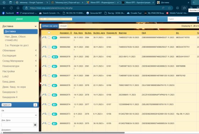
Task: Click edit pencil icon for document 0000002575
Action: [43, 94]
